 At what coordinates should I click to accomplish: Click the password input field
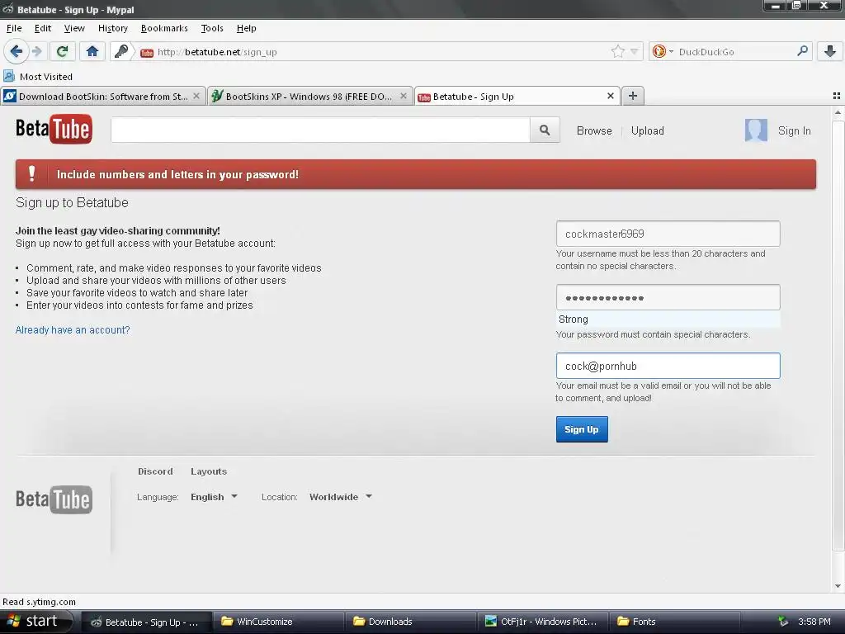click(x=668, y=297)
